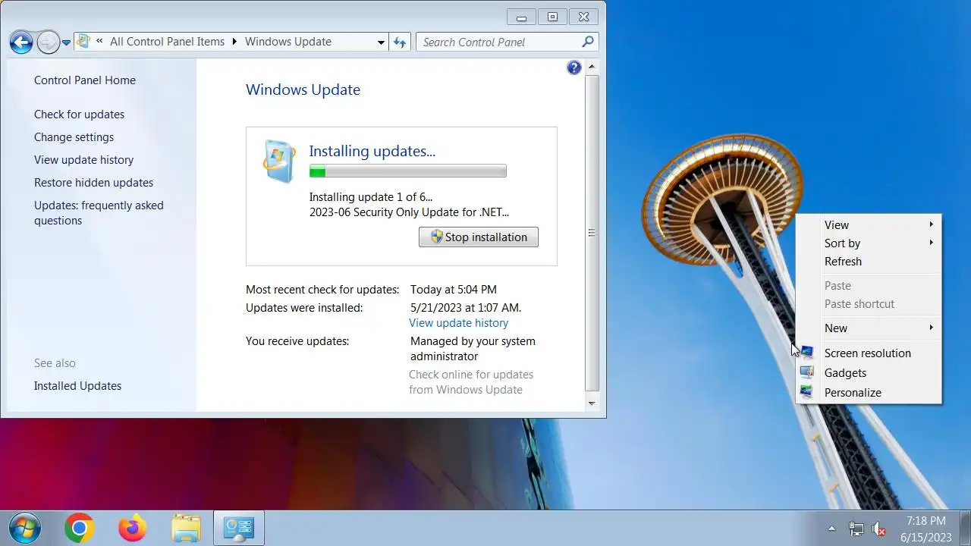Open Sort by submenu in context menu
Screen dimensions: 971x546
(x=869, y=243)
